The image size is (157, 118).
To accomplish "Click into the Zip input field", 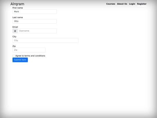I will 29,50.
